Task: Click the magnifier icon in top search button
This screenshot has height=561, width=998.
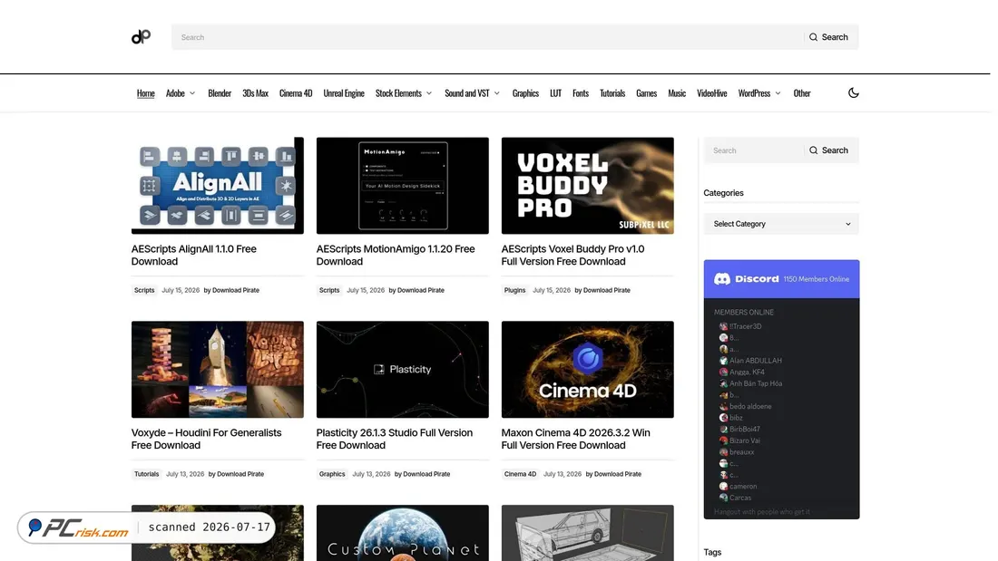Action: (814, 37)
